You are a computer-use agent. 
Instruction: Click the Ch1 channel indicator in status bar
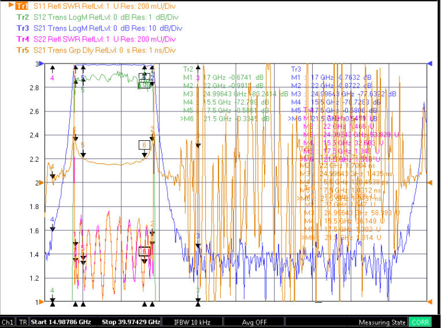point(8,322)
